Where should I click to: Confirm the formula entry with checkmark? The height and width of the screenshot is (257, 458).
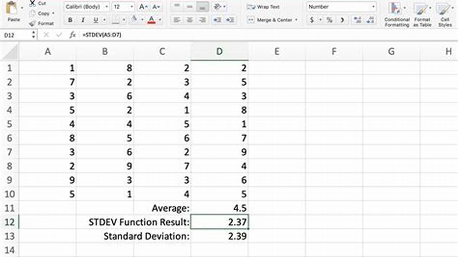coord(59,35)
